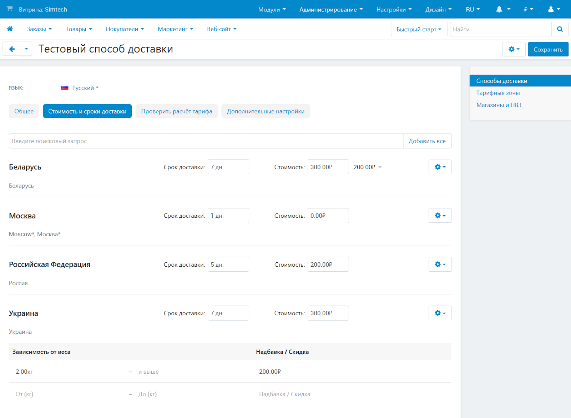Edit cost field for Украина
Viewport: 571px width, 418px height.
click(328, 313)
